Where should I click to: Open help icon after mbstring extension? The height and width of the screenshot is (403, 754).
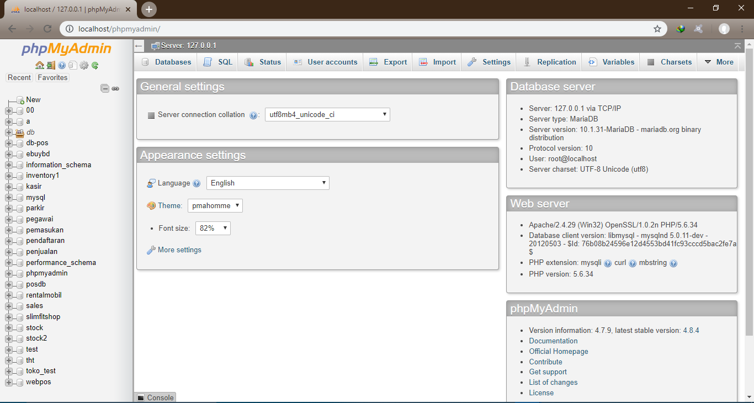pos(673,263)
